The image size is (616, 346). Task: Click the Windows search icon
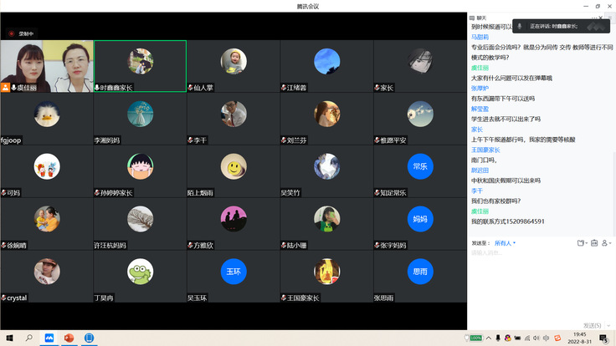(28, 338)
